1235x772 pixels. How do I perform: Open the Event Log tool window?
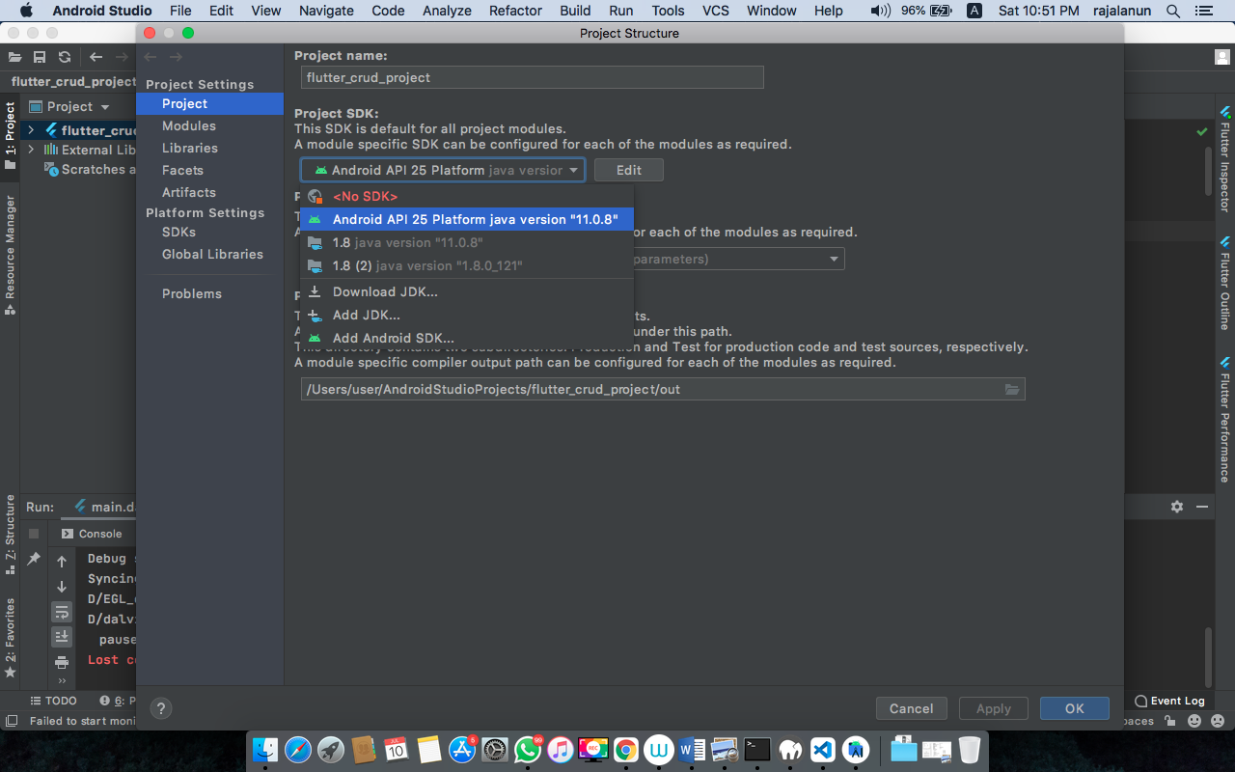pos(1169,701)
